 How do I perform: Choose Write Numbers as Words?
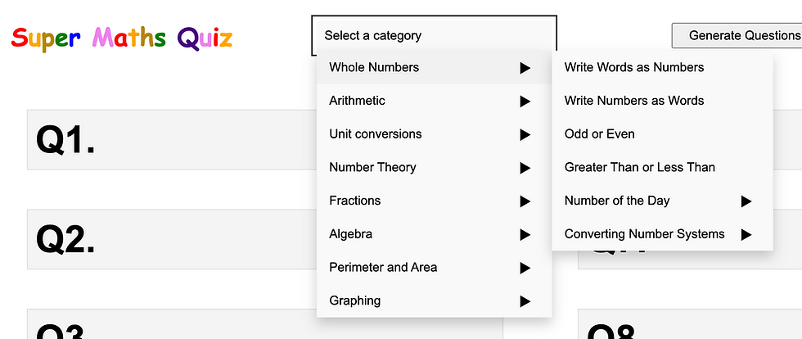(x=634, y=101)
